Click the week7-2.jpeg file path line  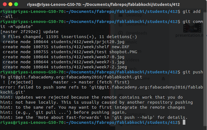pyautogui.click(x=65, y=67)
